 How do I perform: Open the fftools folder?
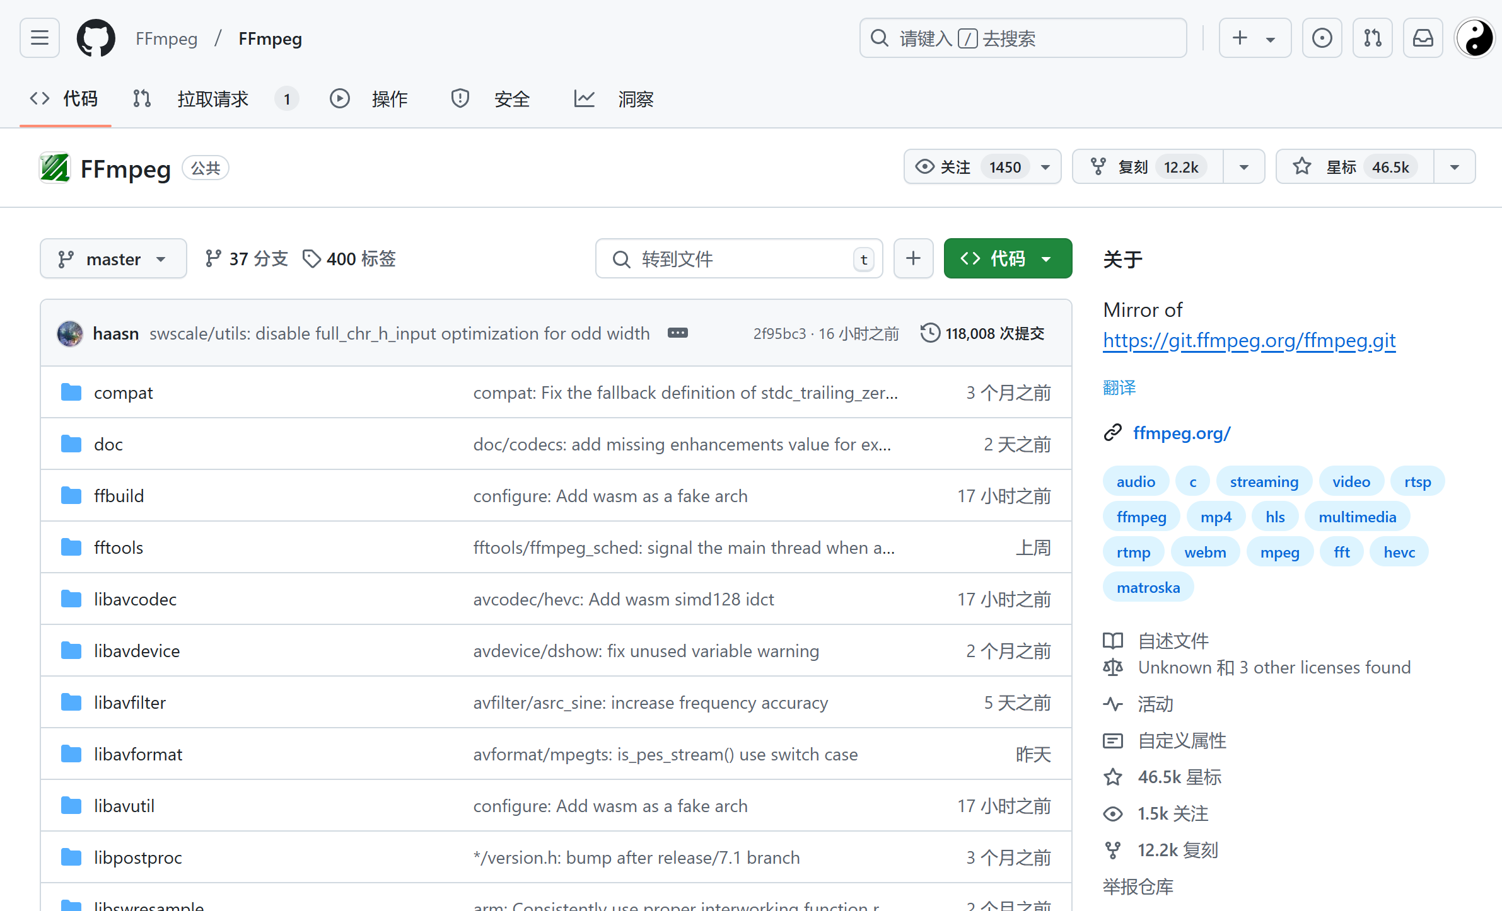119,547
